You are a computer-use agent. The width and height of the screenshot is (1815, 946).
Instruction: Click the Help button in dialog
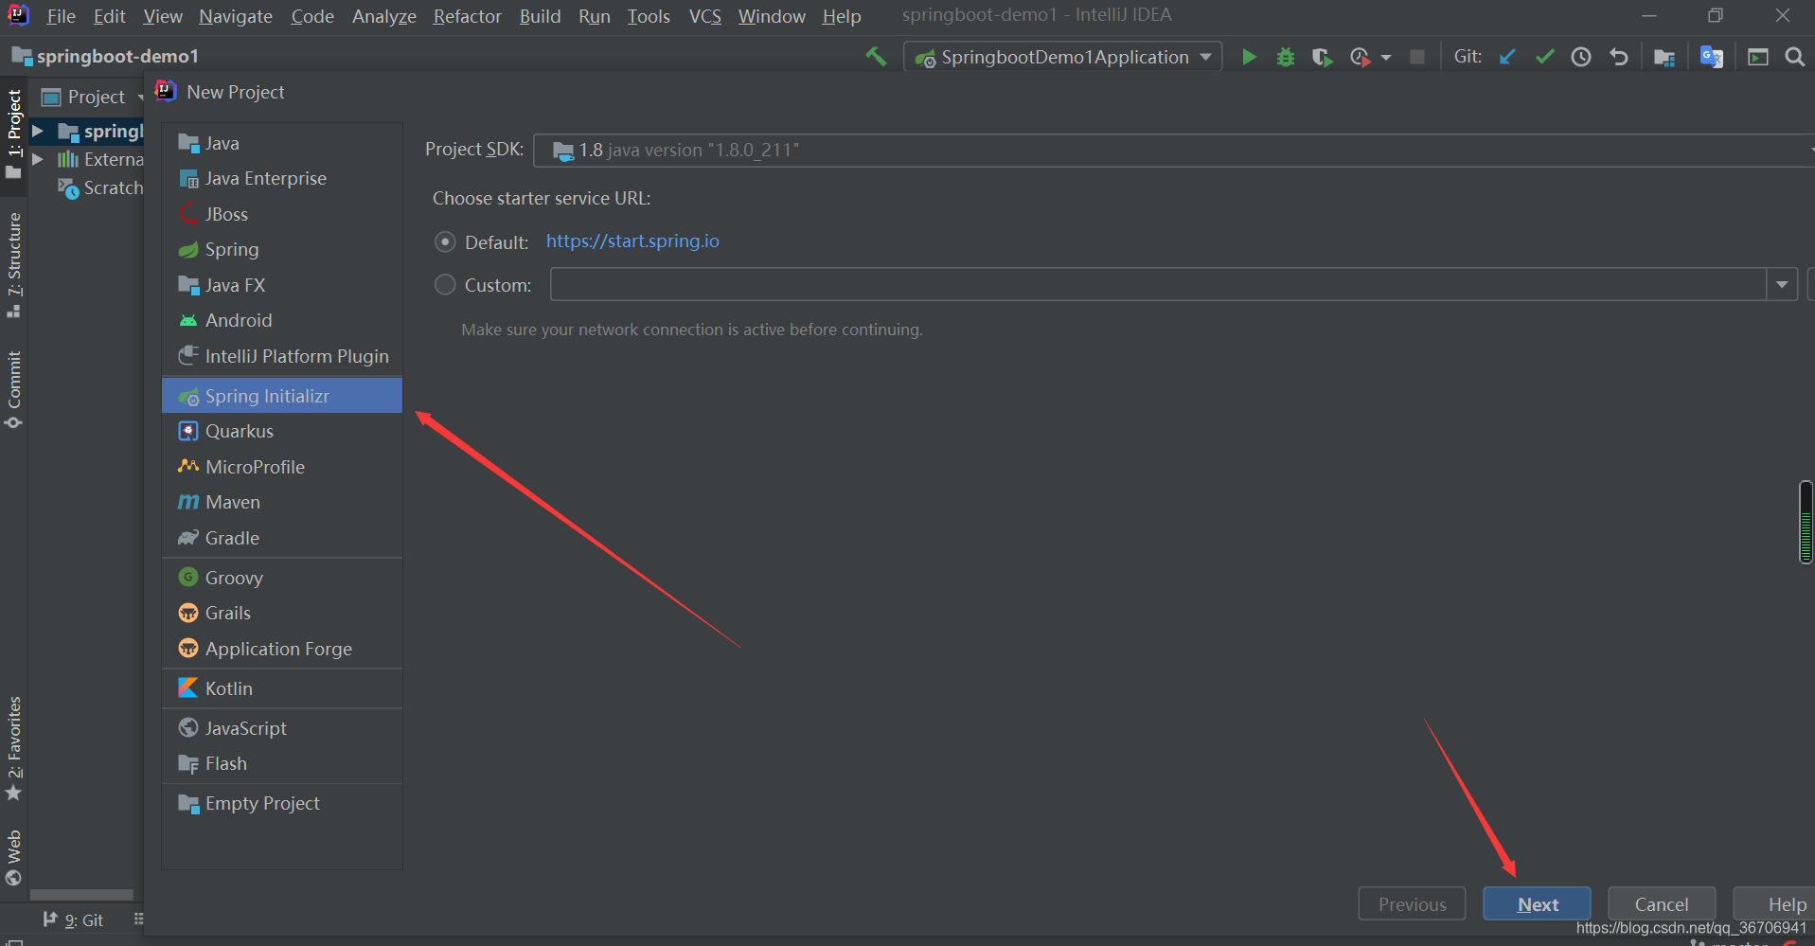1774,904
